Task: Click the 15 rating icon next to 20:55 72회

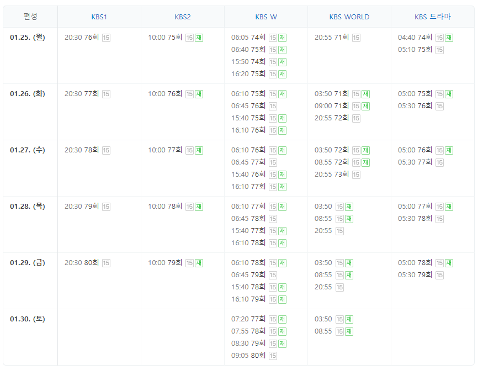Action: [x=356, y=118]
